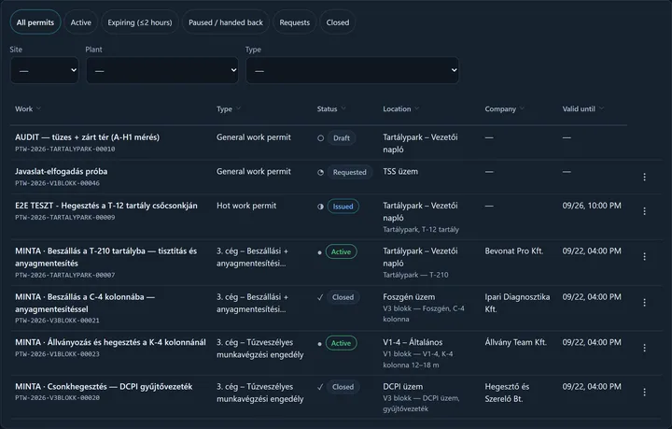Click the Closed checkmark icon in Foszgén üzem row
The image size is (672, 429).
(320, 297)
